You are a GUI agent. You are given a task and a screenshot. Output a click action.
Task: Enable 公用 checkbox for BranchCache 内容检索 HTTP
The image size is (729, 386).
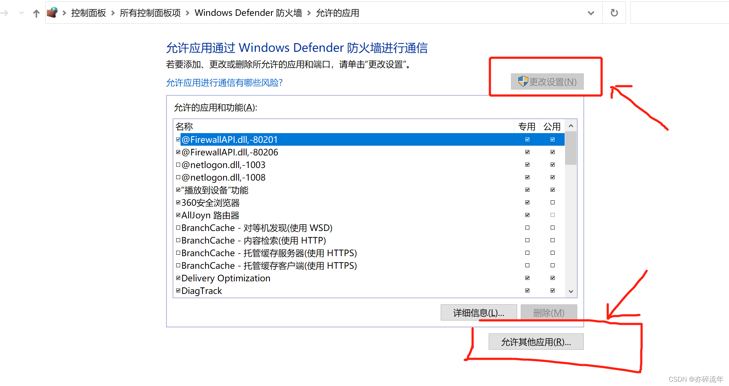[552, 240]
